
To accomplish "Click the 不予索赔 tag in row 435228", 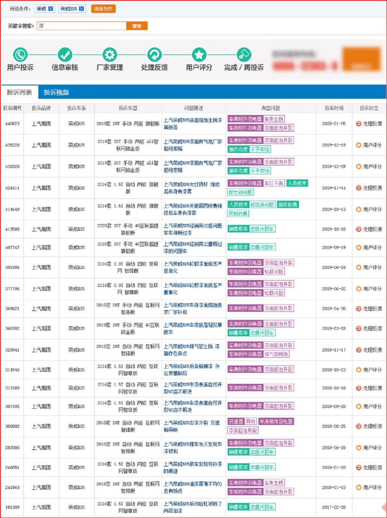I will 260,149.
